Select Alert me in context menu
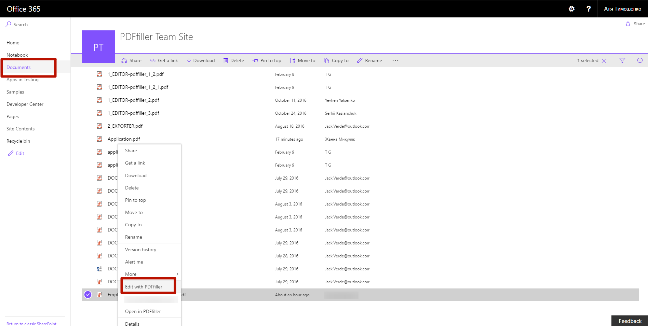Image resolution: width=648 pixels, height=326 pixels. [149, 262]
